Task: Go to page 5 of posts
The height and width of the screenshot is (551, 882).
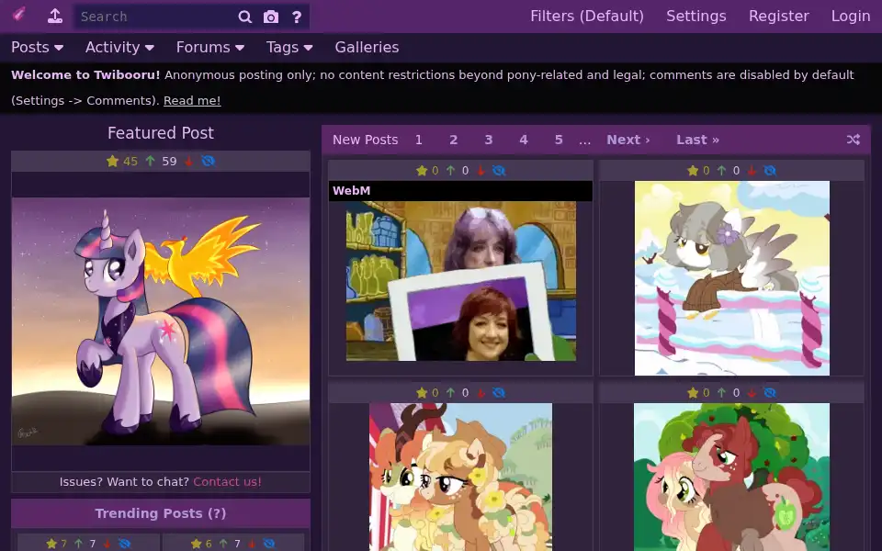Action: click(559, 140)
